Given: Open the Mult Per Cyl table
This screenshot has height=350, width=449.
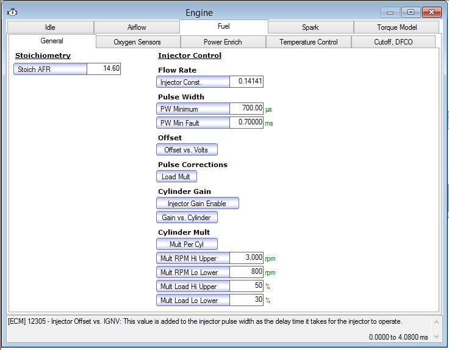Looking at the screenshot, I should coord(187,244).
